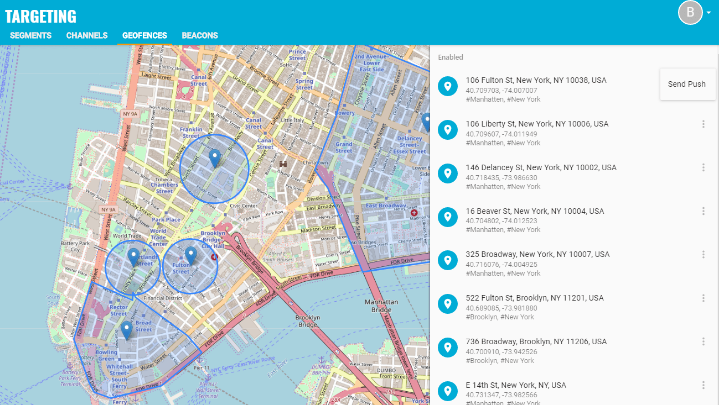Click location icon for 736 Broadway Brooklyn
The image size is (719, 405).
[448, 348]
